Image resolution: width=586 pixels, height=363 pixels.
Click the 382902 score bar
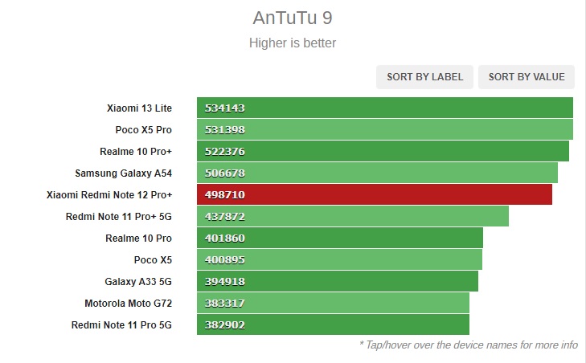pyautogui.click(x=333, y=324)
